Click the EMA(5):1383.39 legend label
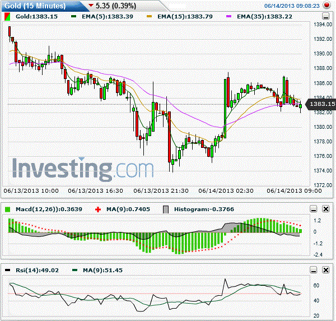 [108, 16]
